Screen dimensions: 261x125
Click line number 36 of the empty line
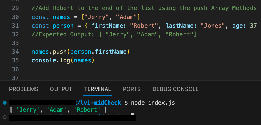click(x=15, y=69)
